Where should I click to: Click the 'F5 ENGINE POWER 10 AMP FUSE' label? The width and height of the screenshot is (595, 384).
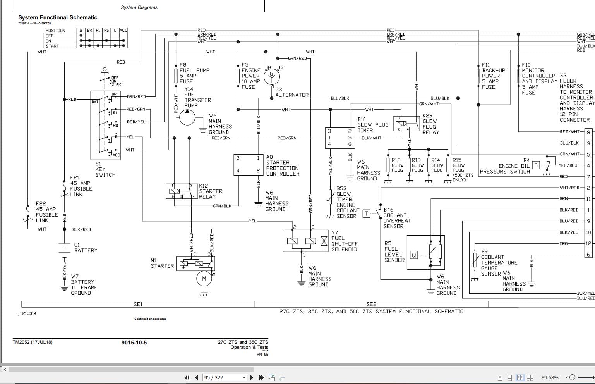click(251, 76)
